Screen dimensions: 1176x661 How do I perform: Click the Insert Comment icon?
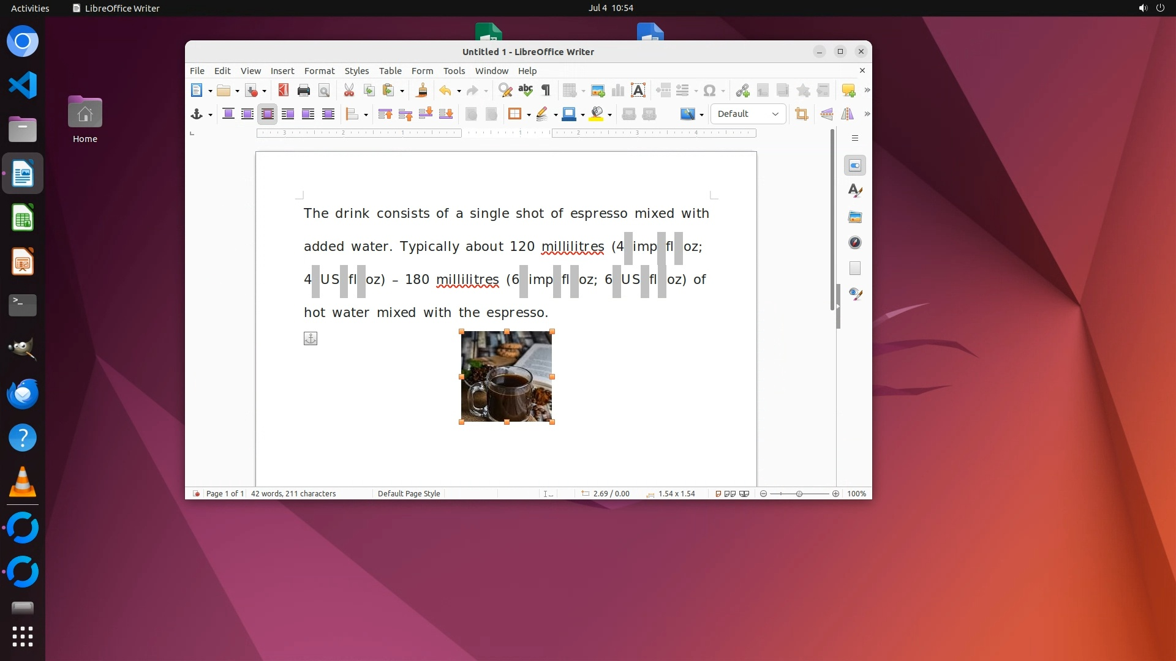point(848,91)
